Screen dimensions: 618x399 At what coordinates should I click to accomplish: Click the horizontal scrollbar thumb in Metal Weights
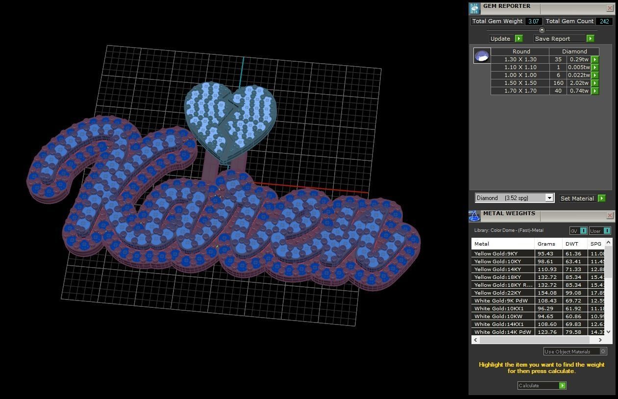pos(535,340)
